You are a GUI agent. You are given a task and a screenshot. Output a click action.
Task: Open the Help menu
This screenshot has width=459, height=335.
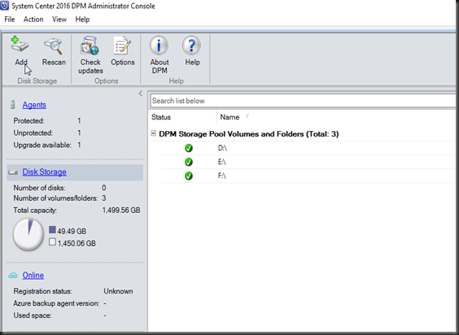click(x=82, y=20)
